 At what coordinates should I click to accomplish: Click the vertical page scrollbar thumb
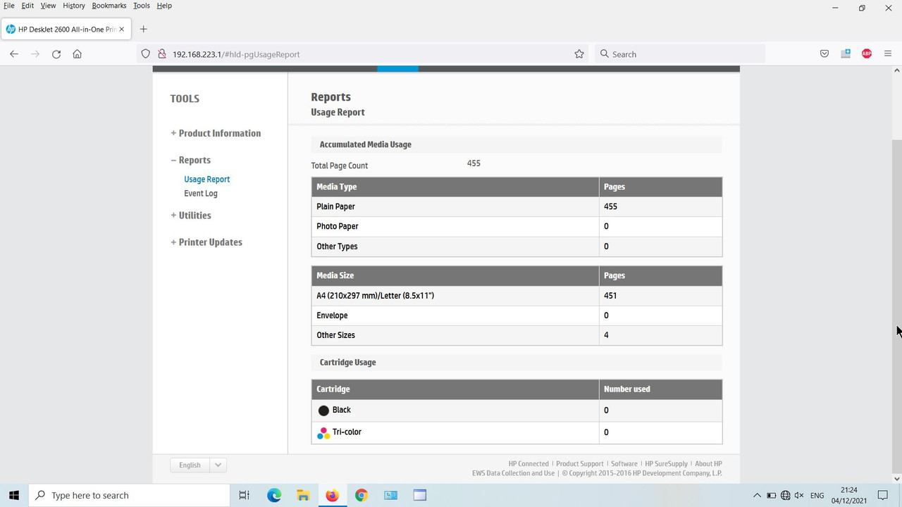897,306
